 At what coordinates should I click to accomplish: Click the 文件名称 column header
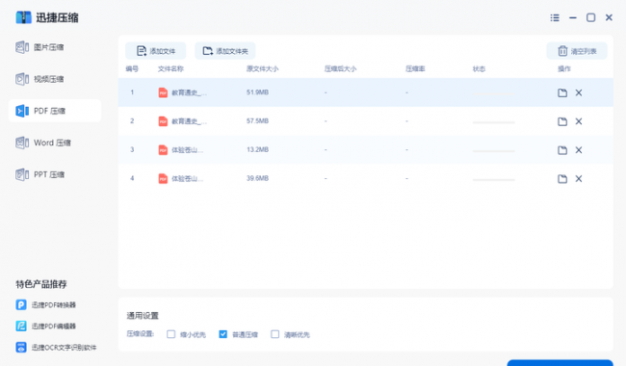point(170,69)
